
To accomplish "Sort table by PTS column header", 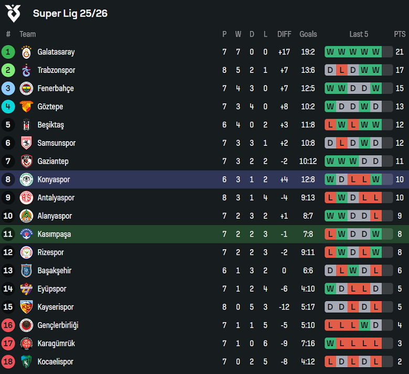I will [400, 34].
